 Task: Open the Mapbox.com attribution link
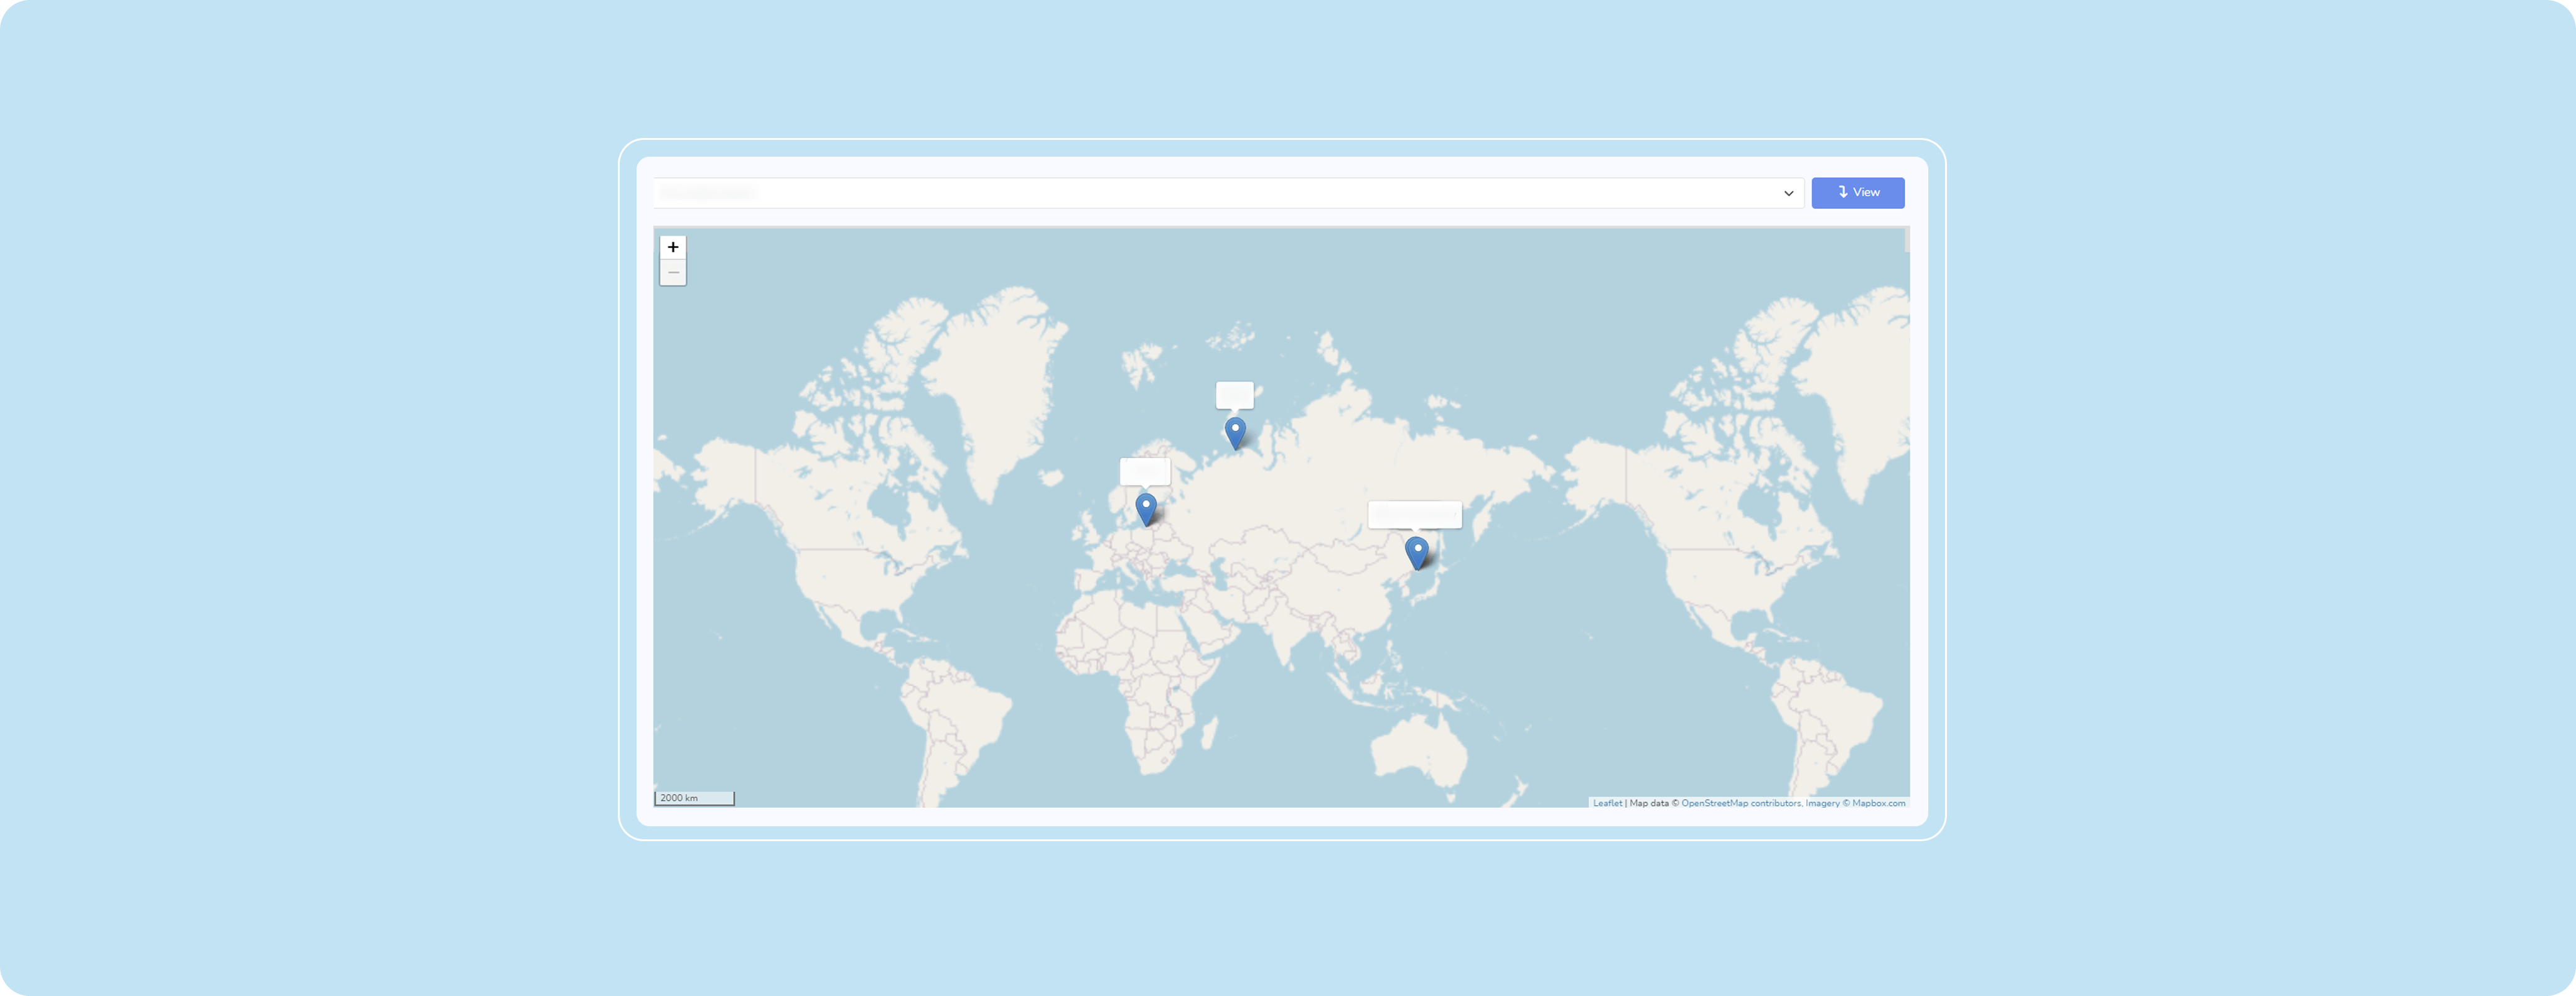point(1878,803)
